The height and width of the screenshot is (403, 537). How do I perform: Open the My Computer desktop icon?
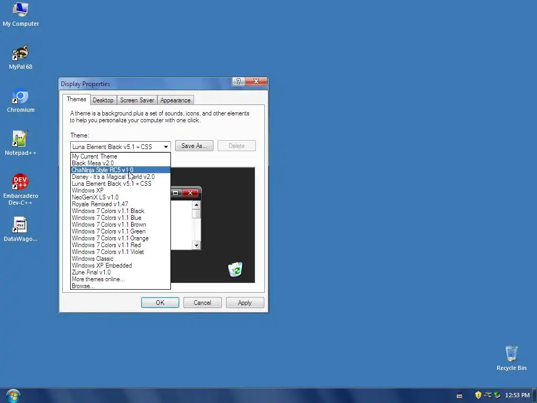click(20, 14)
